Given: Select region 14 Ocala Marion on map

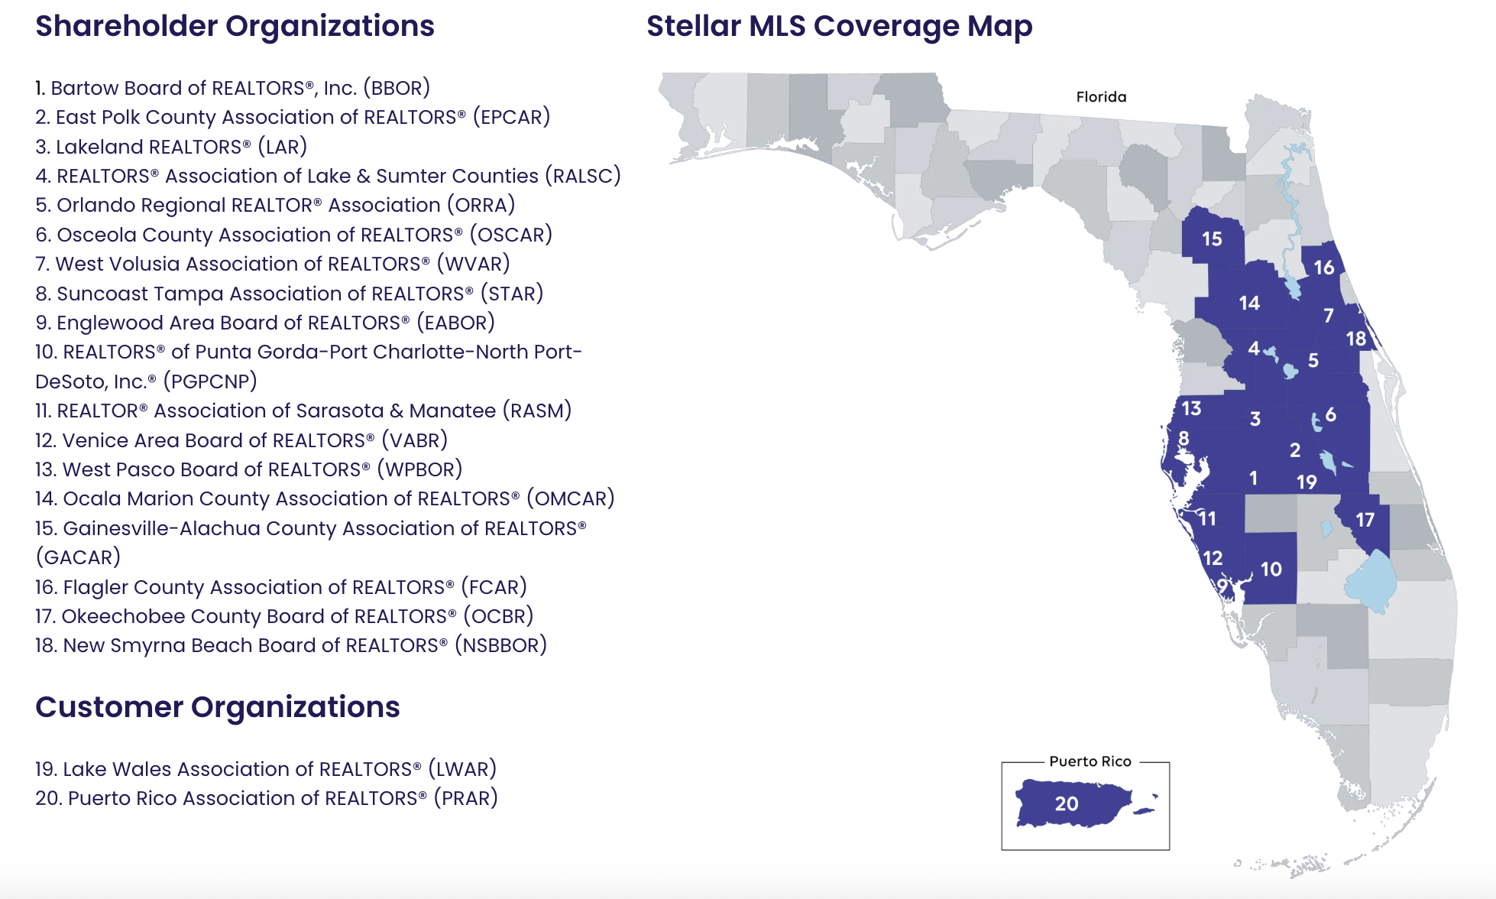Looking at the screenshot, I should pyautogui.click(x=1249, y=303).
